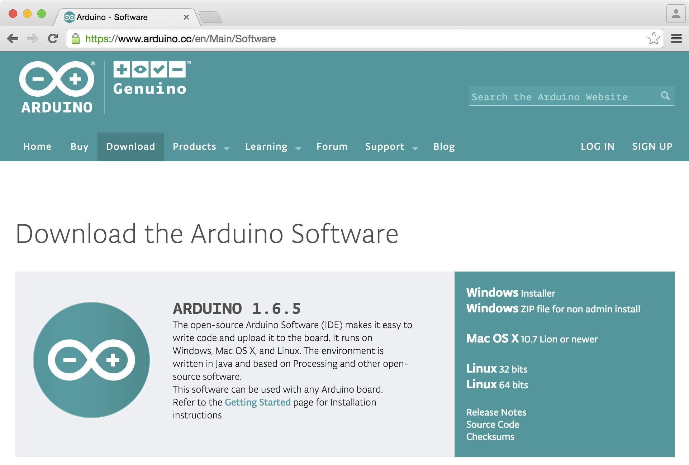Open the Release Notes link
Viewport: 689px width, 465px height.
pyautogui.click(x=496, y=412)
